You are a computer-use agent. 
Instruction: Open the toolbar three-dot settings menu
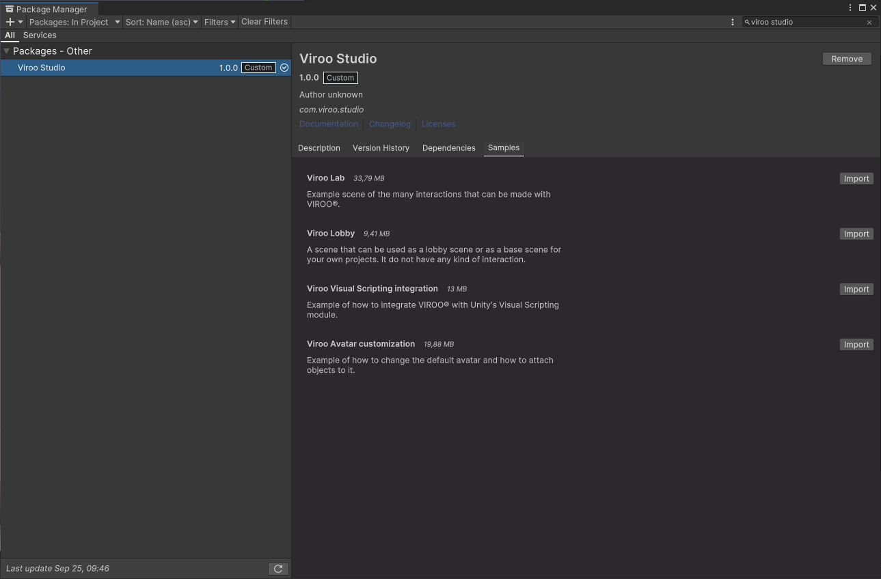[x=733, y=22]
